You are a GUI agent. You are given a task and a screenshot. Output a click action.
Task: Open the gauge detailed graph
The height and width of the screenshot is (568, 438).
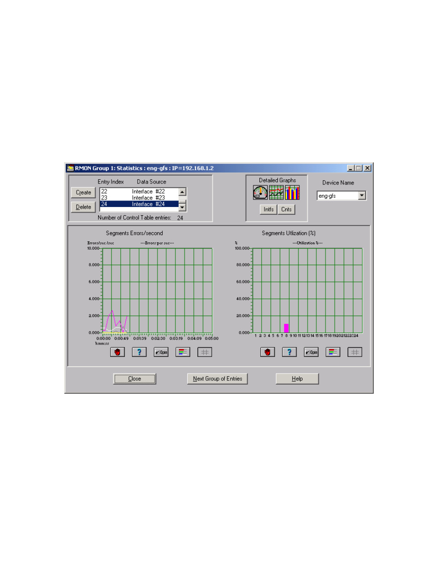260,193
